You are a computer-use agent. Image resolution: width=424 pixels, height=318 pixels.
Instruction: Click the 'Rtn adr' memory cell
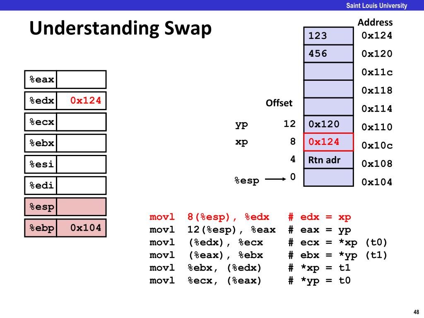pyautogui.click(x=328, y=160)
